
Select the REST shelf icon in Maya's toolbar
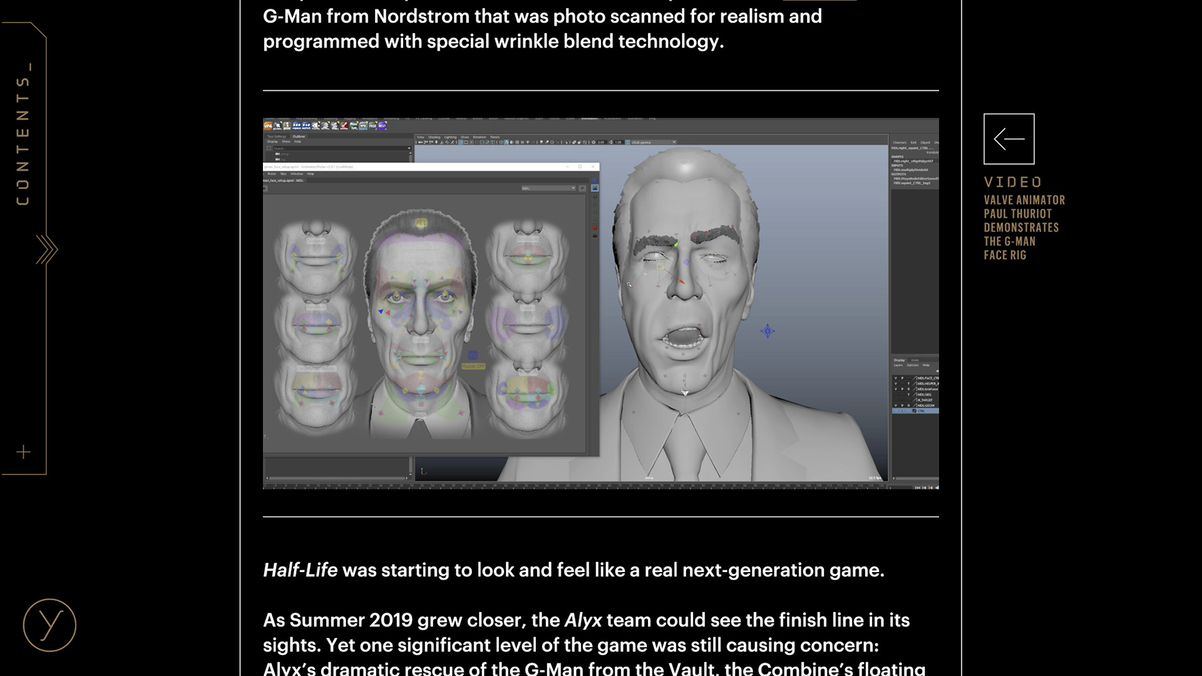[383, 126]
